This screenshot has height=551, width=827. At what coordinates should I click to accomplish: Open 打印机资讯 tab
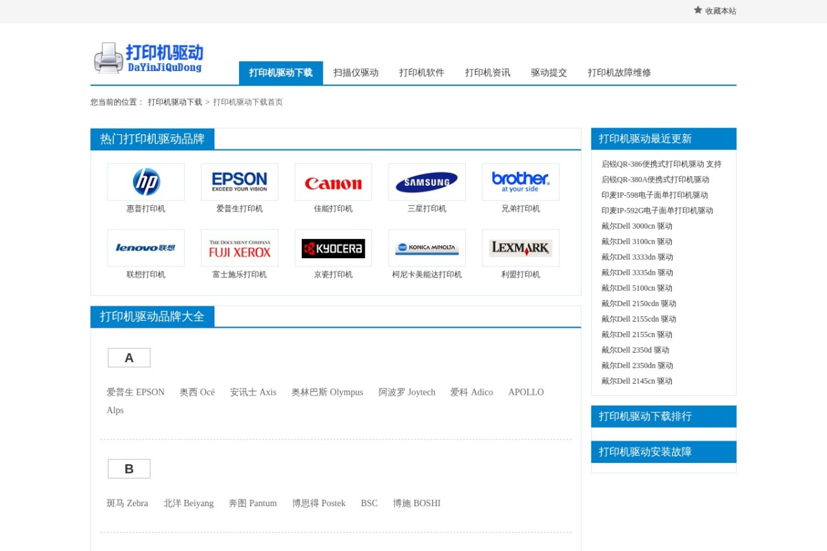pyautogui.click(x=488, y=73)
